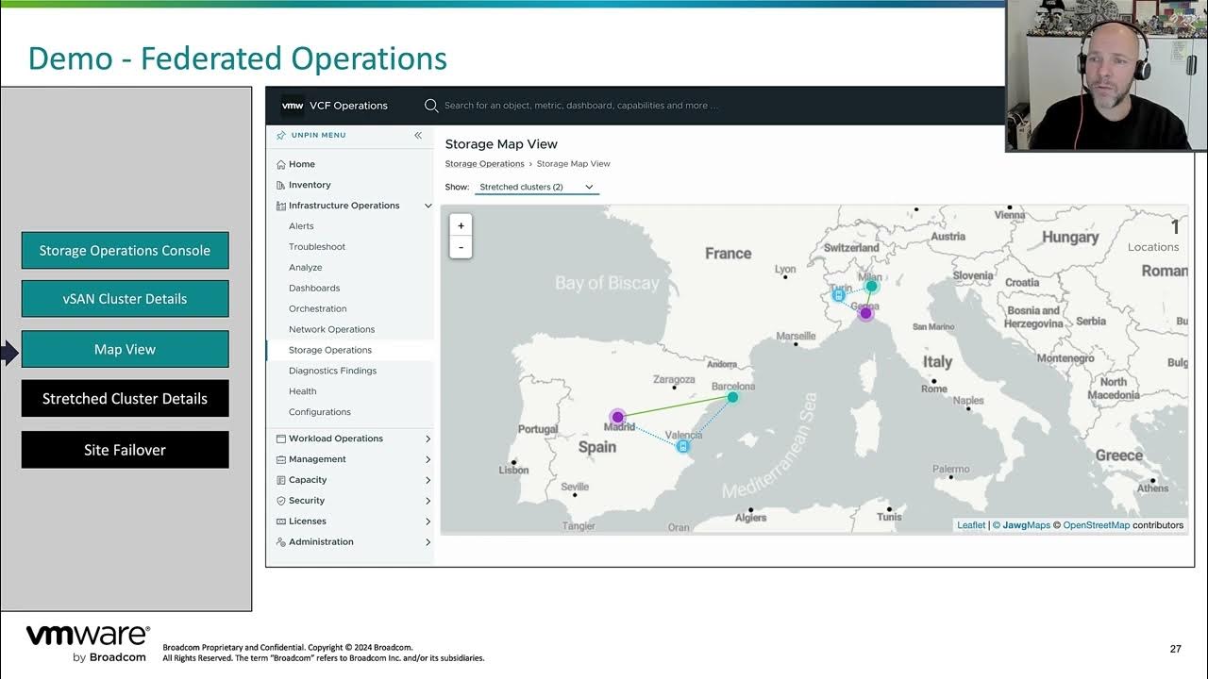Click Storage Operations breadcrumb link

coord(484,164)
